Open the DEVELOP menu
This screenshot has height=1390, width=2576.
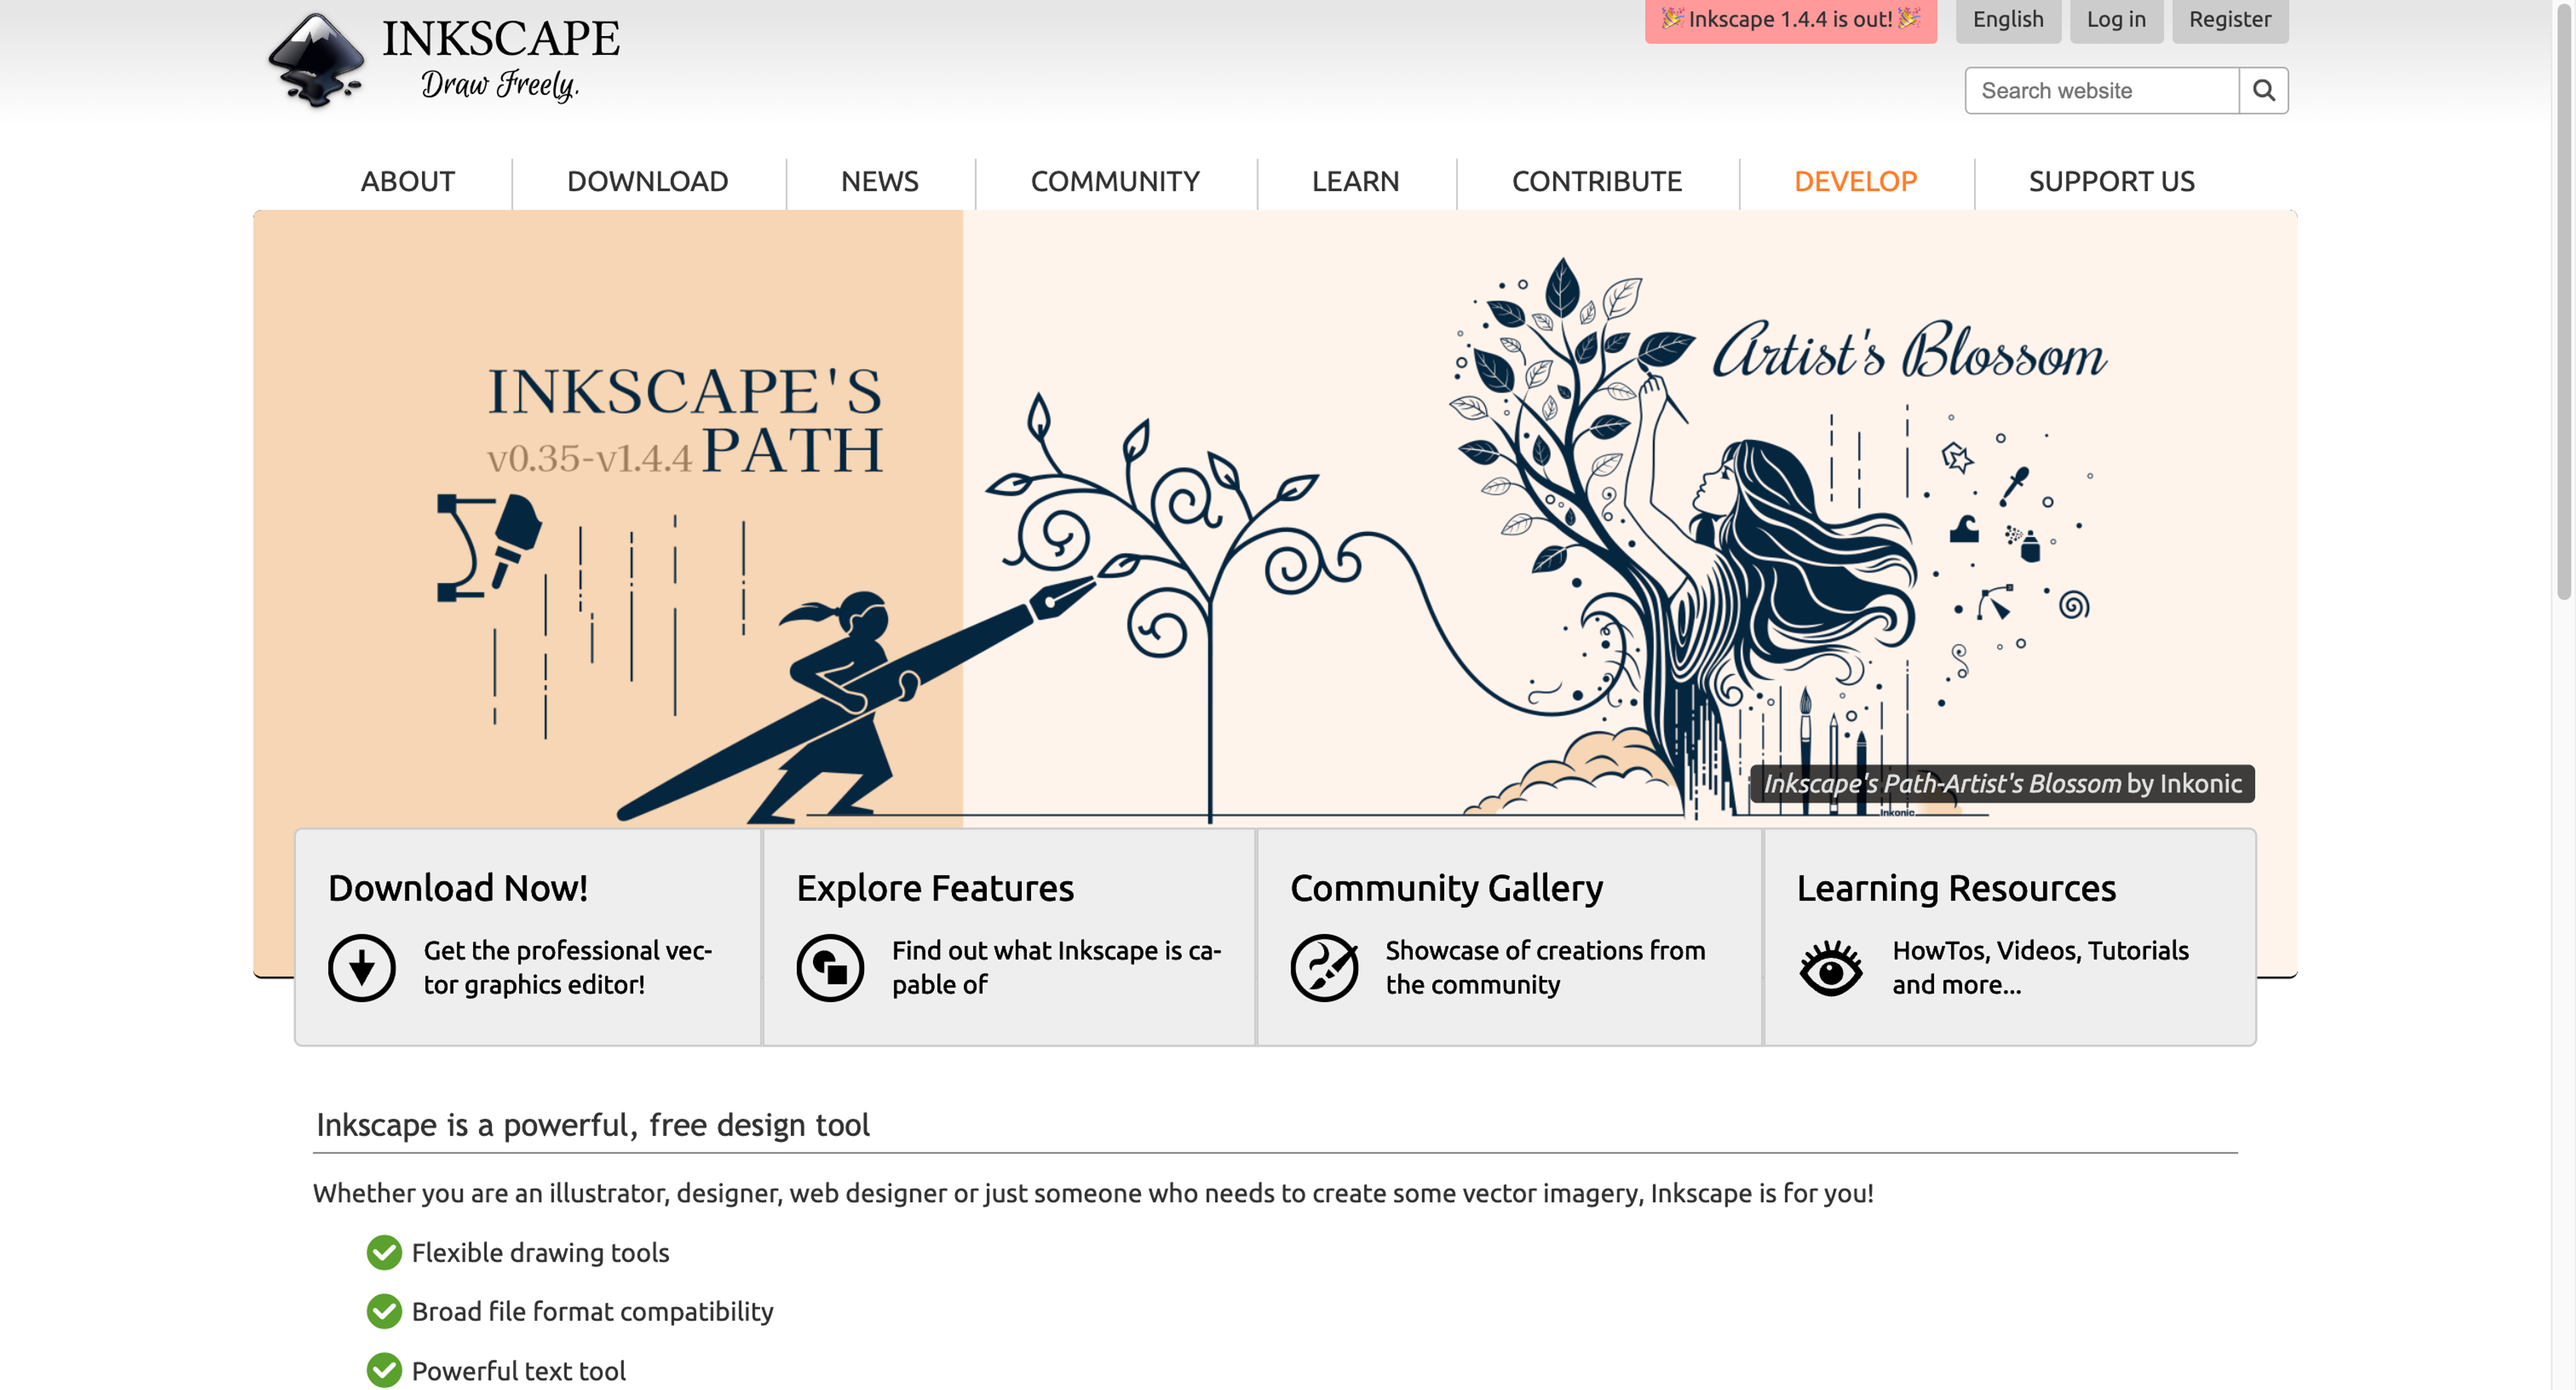pos(1855,181)
